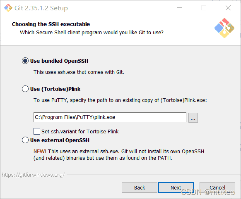This screenshot has width=241, height=199.
Task: Cancel the Git installation
Action: click(x=217, y=187)
